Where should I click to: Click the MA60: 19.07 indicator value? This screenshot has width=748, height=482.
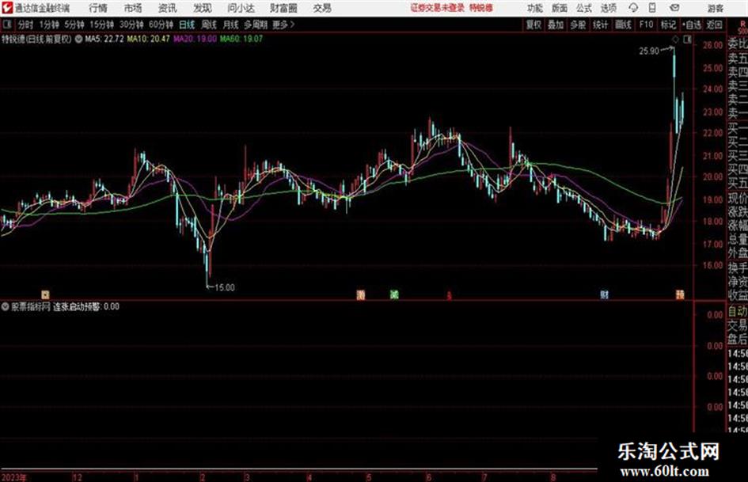pos(241,39)
